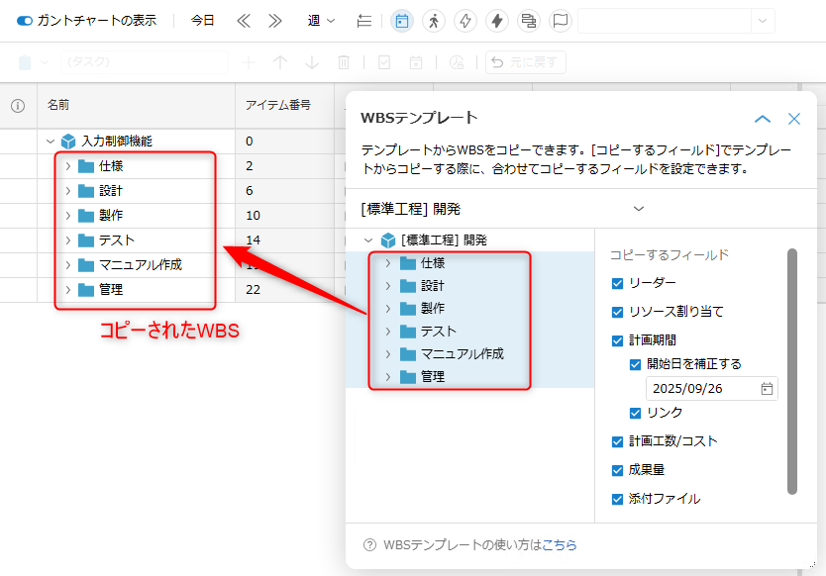Image resolution: width=826 pixels, height=576 pixels.
Task: Collapse the WBSテンプレート panel with the chevron
Action: [762, 119]
